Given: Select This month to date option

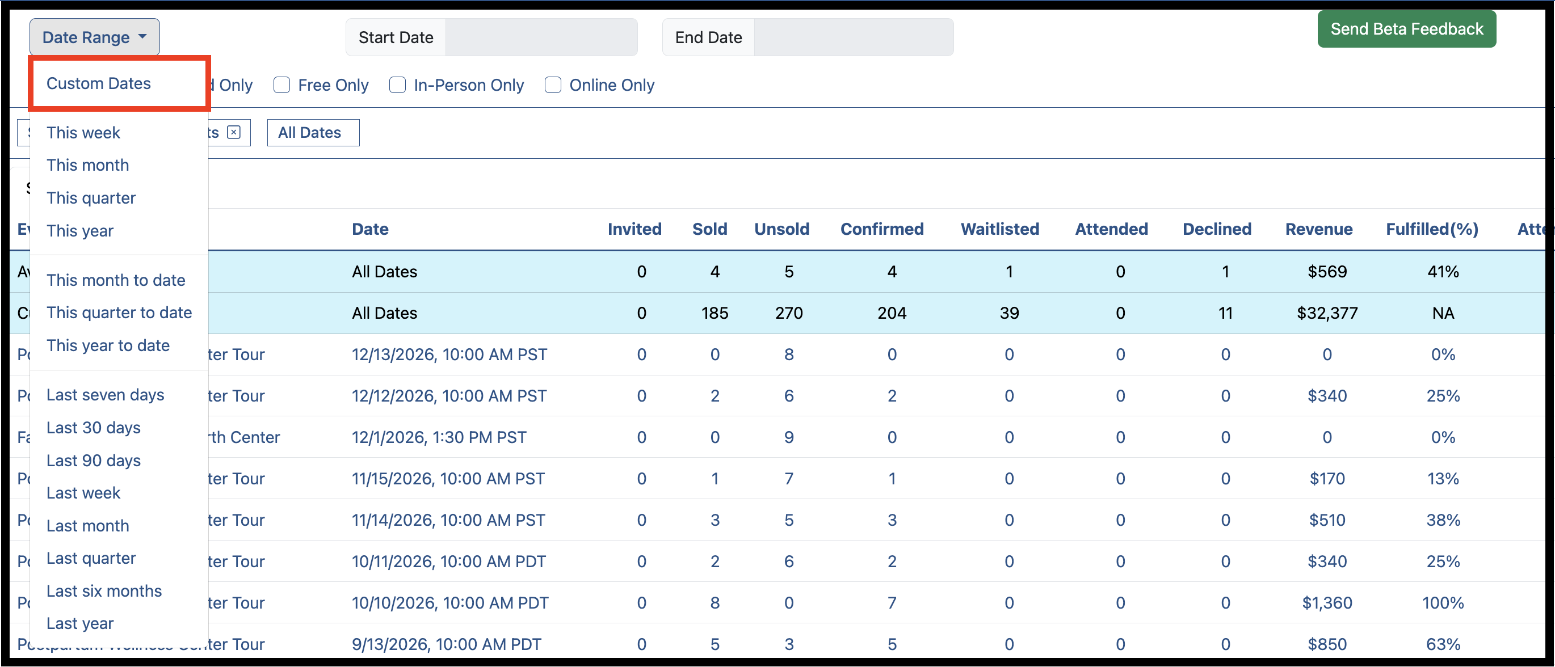Looking at the screenshot, I should click(x=116, y=280).
